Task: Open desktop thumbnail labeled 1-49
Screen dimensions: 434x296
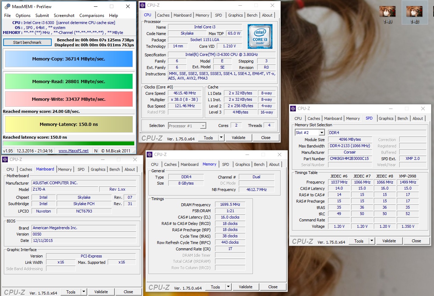Action: tap(388, 14)
